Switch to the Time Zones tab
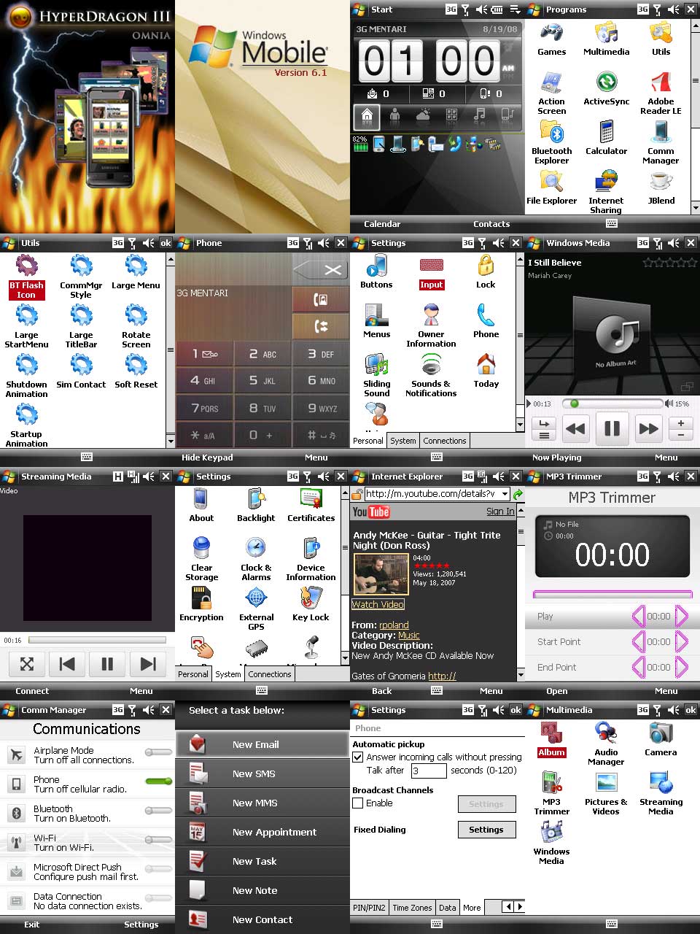This screenshot has height=934, width=700. point(412,908)
